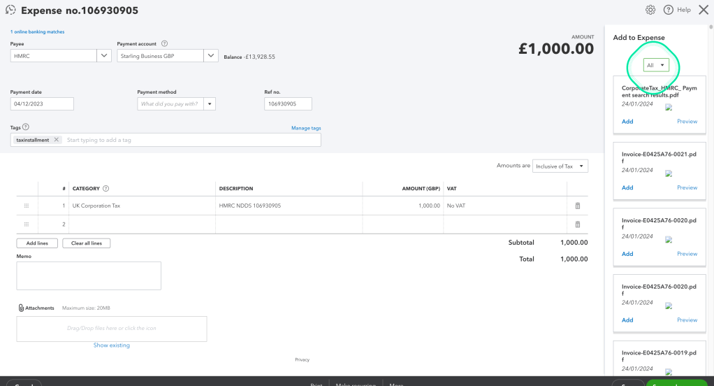Close the expense with the X icon
This screenshot has height=386, width=714.
pyautogui.click(x=704, y=10)
